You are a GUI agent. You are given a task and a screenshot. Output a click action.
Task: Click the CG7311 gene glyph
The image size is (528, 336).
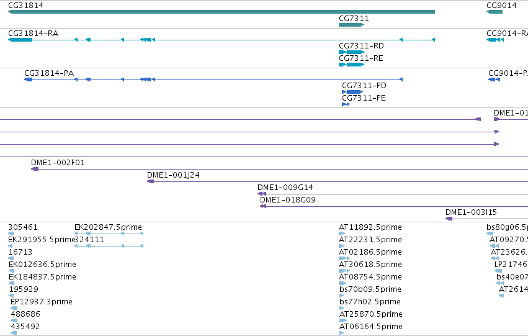(x=352, y=25)
